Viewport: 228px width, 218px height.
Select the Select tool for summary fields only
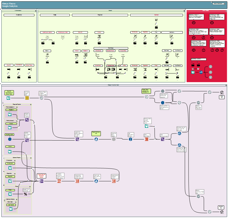198,196
